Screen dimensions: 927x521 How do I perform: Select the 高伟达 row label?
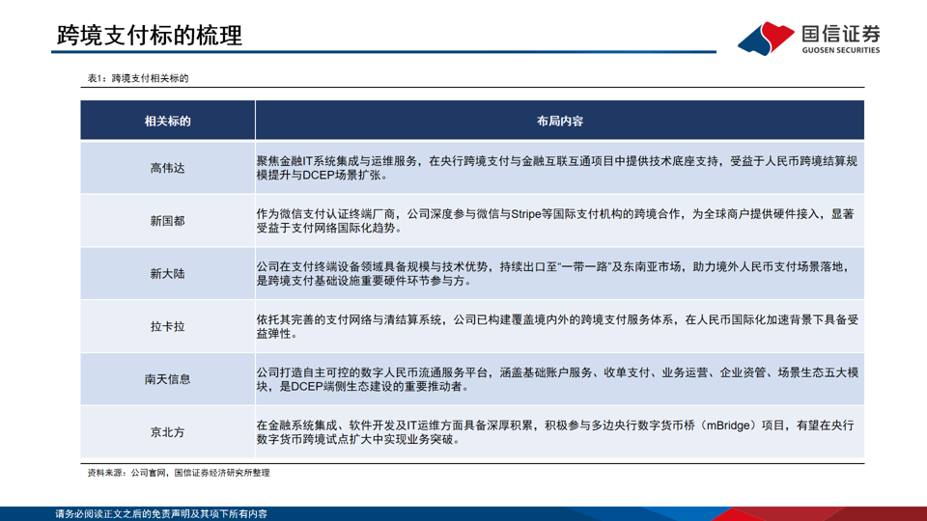[x=168, y=168]
